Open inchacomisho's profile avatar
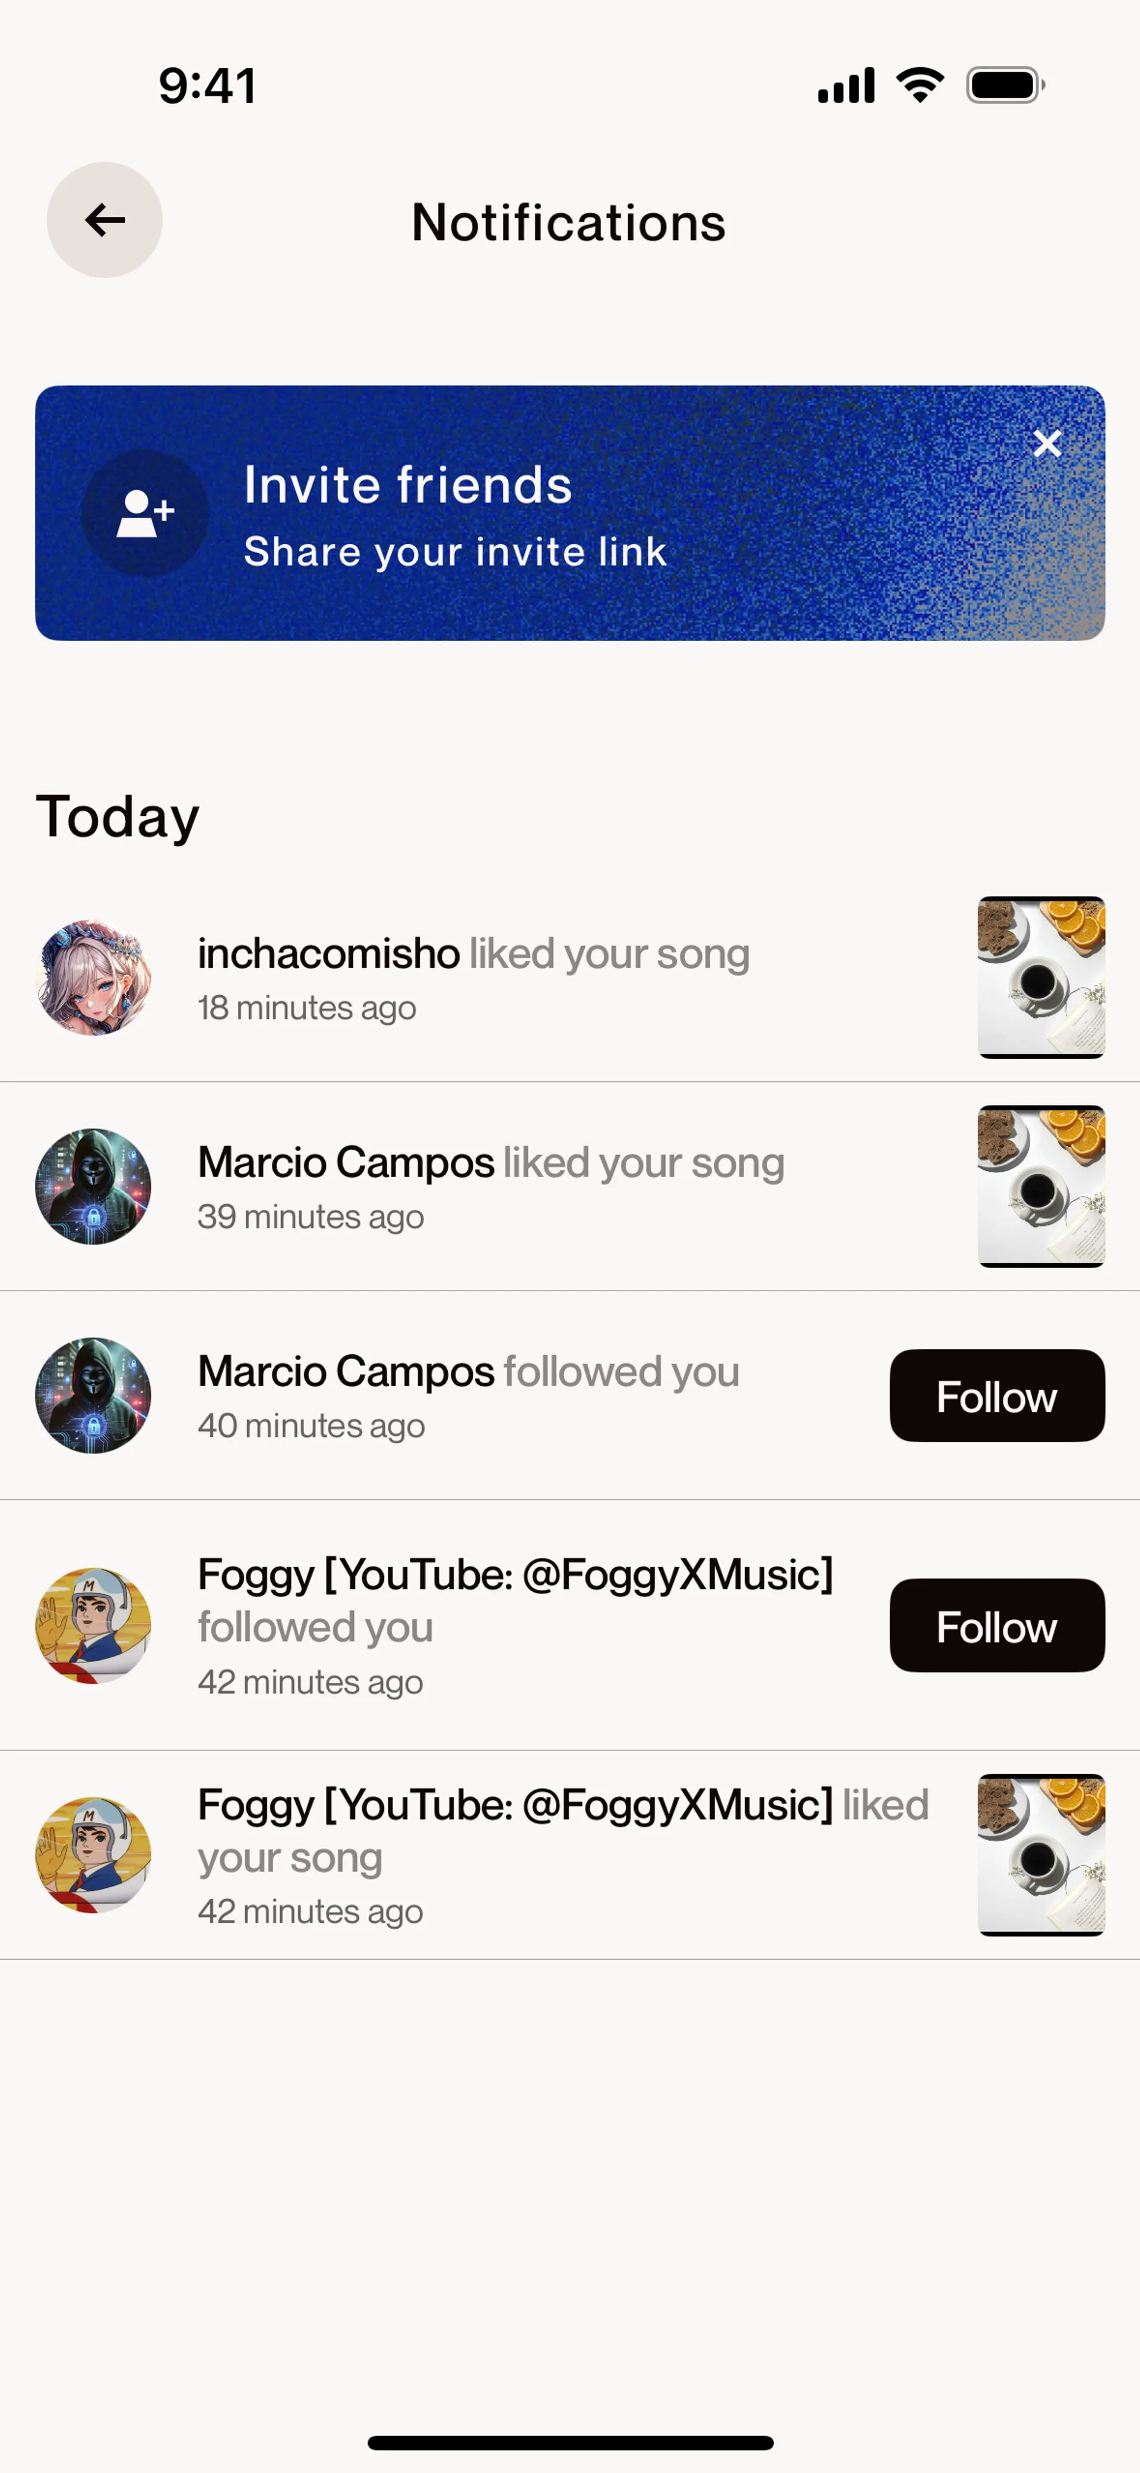Screen dimensions: 1140x2473 coord(93,977)
